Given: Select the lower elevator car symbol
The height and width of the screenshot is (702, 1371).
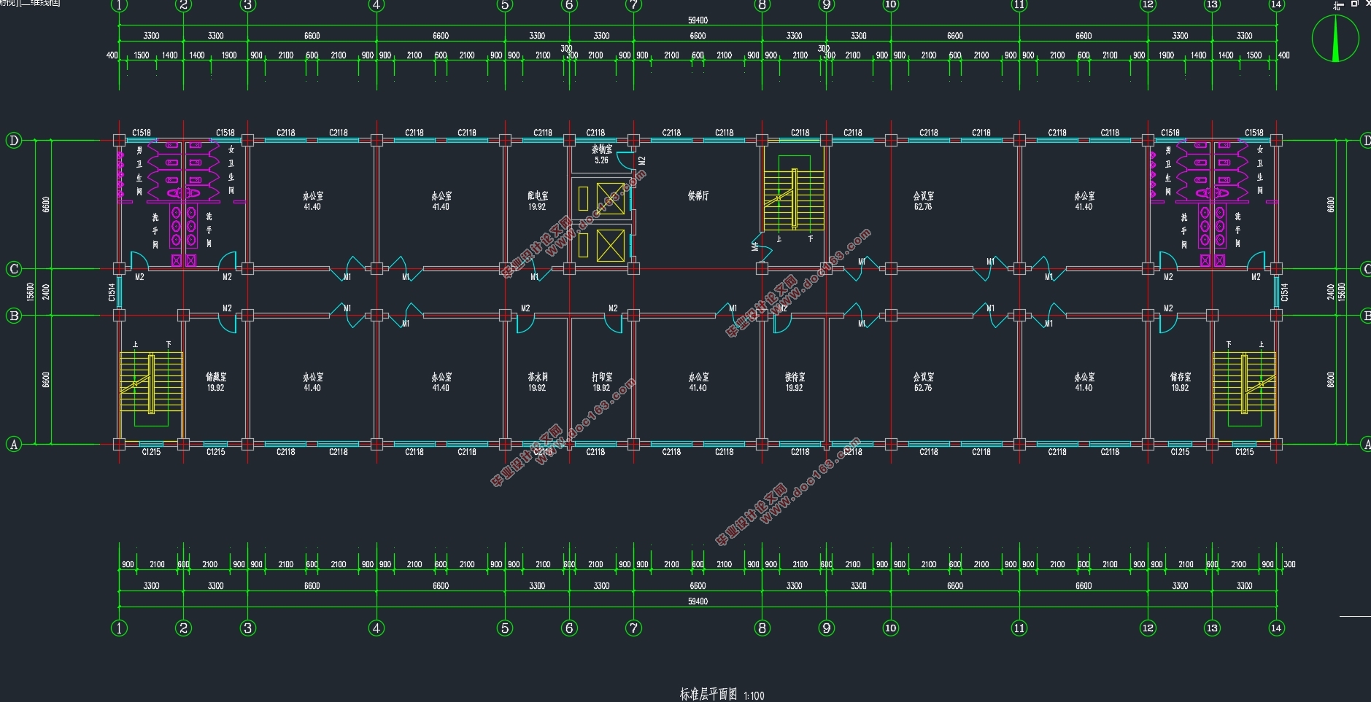Looking at the screenshot, I should click(611, 245).
